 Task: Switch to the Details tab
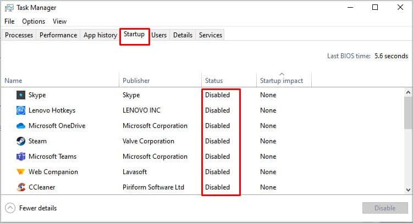[x=183, y=35]
